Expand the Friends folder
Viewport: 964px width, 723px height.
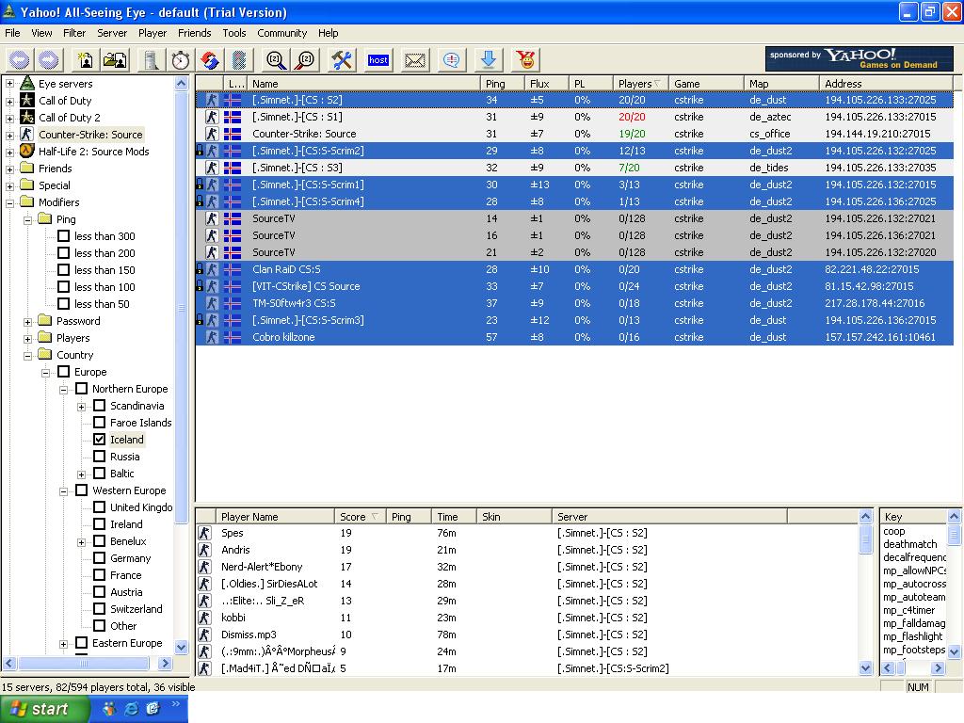[9, 169]
